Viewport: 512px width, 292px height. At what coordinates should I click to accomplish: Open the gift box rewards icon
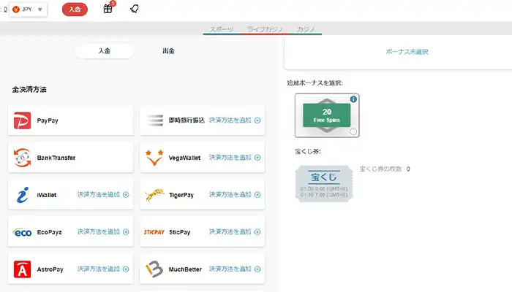(108, 9)
